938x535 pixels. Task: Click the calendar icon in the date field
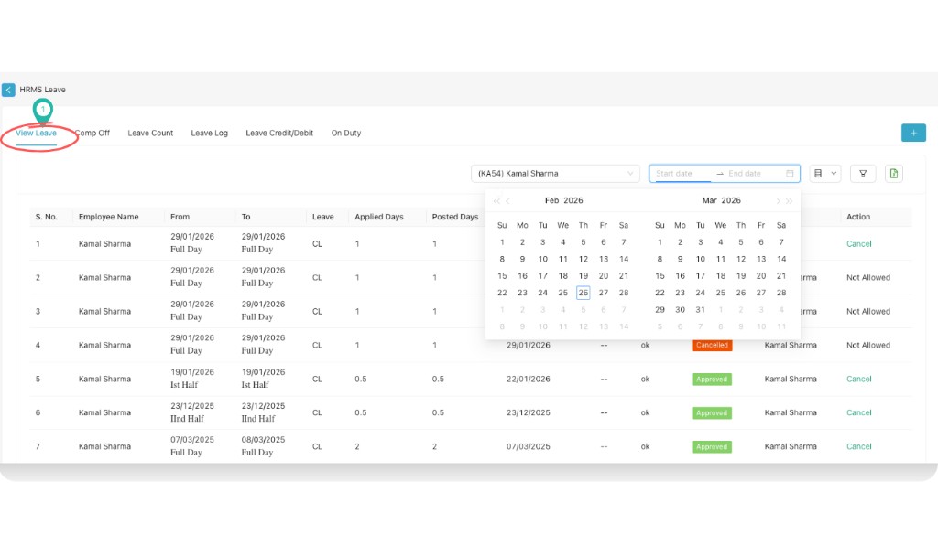coord(791,173)
